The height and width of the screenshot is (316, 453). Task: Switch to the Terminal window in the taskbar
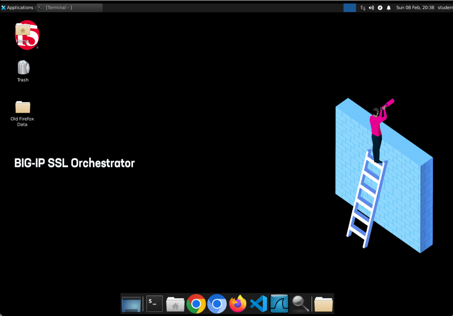point(70,7)
